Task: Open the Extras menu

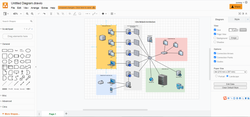Action: pos(45,8)
